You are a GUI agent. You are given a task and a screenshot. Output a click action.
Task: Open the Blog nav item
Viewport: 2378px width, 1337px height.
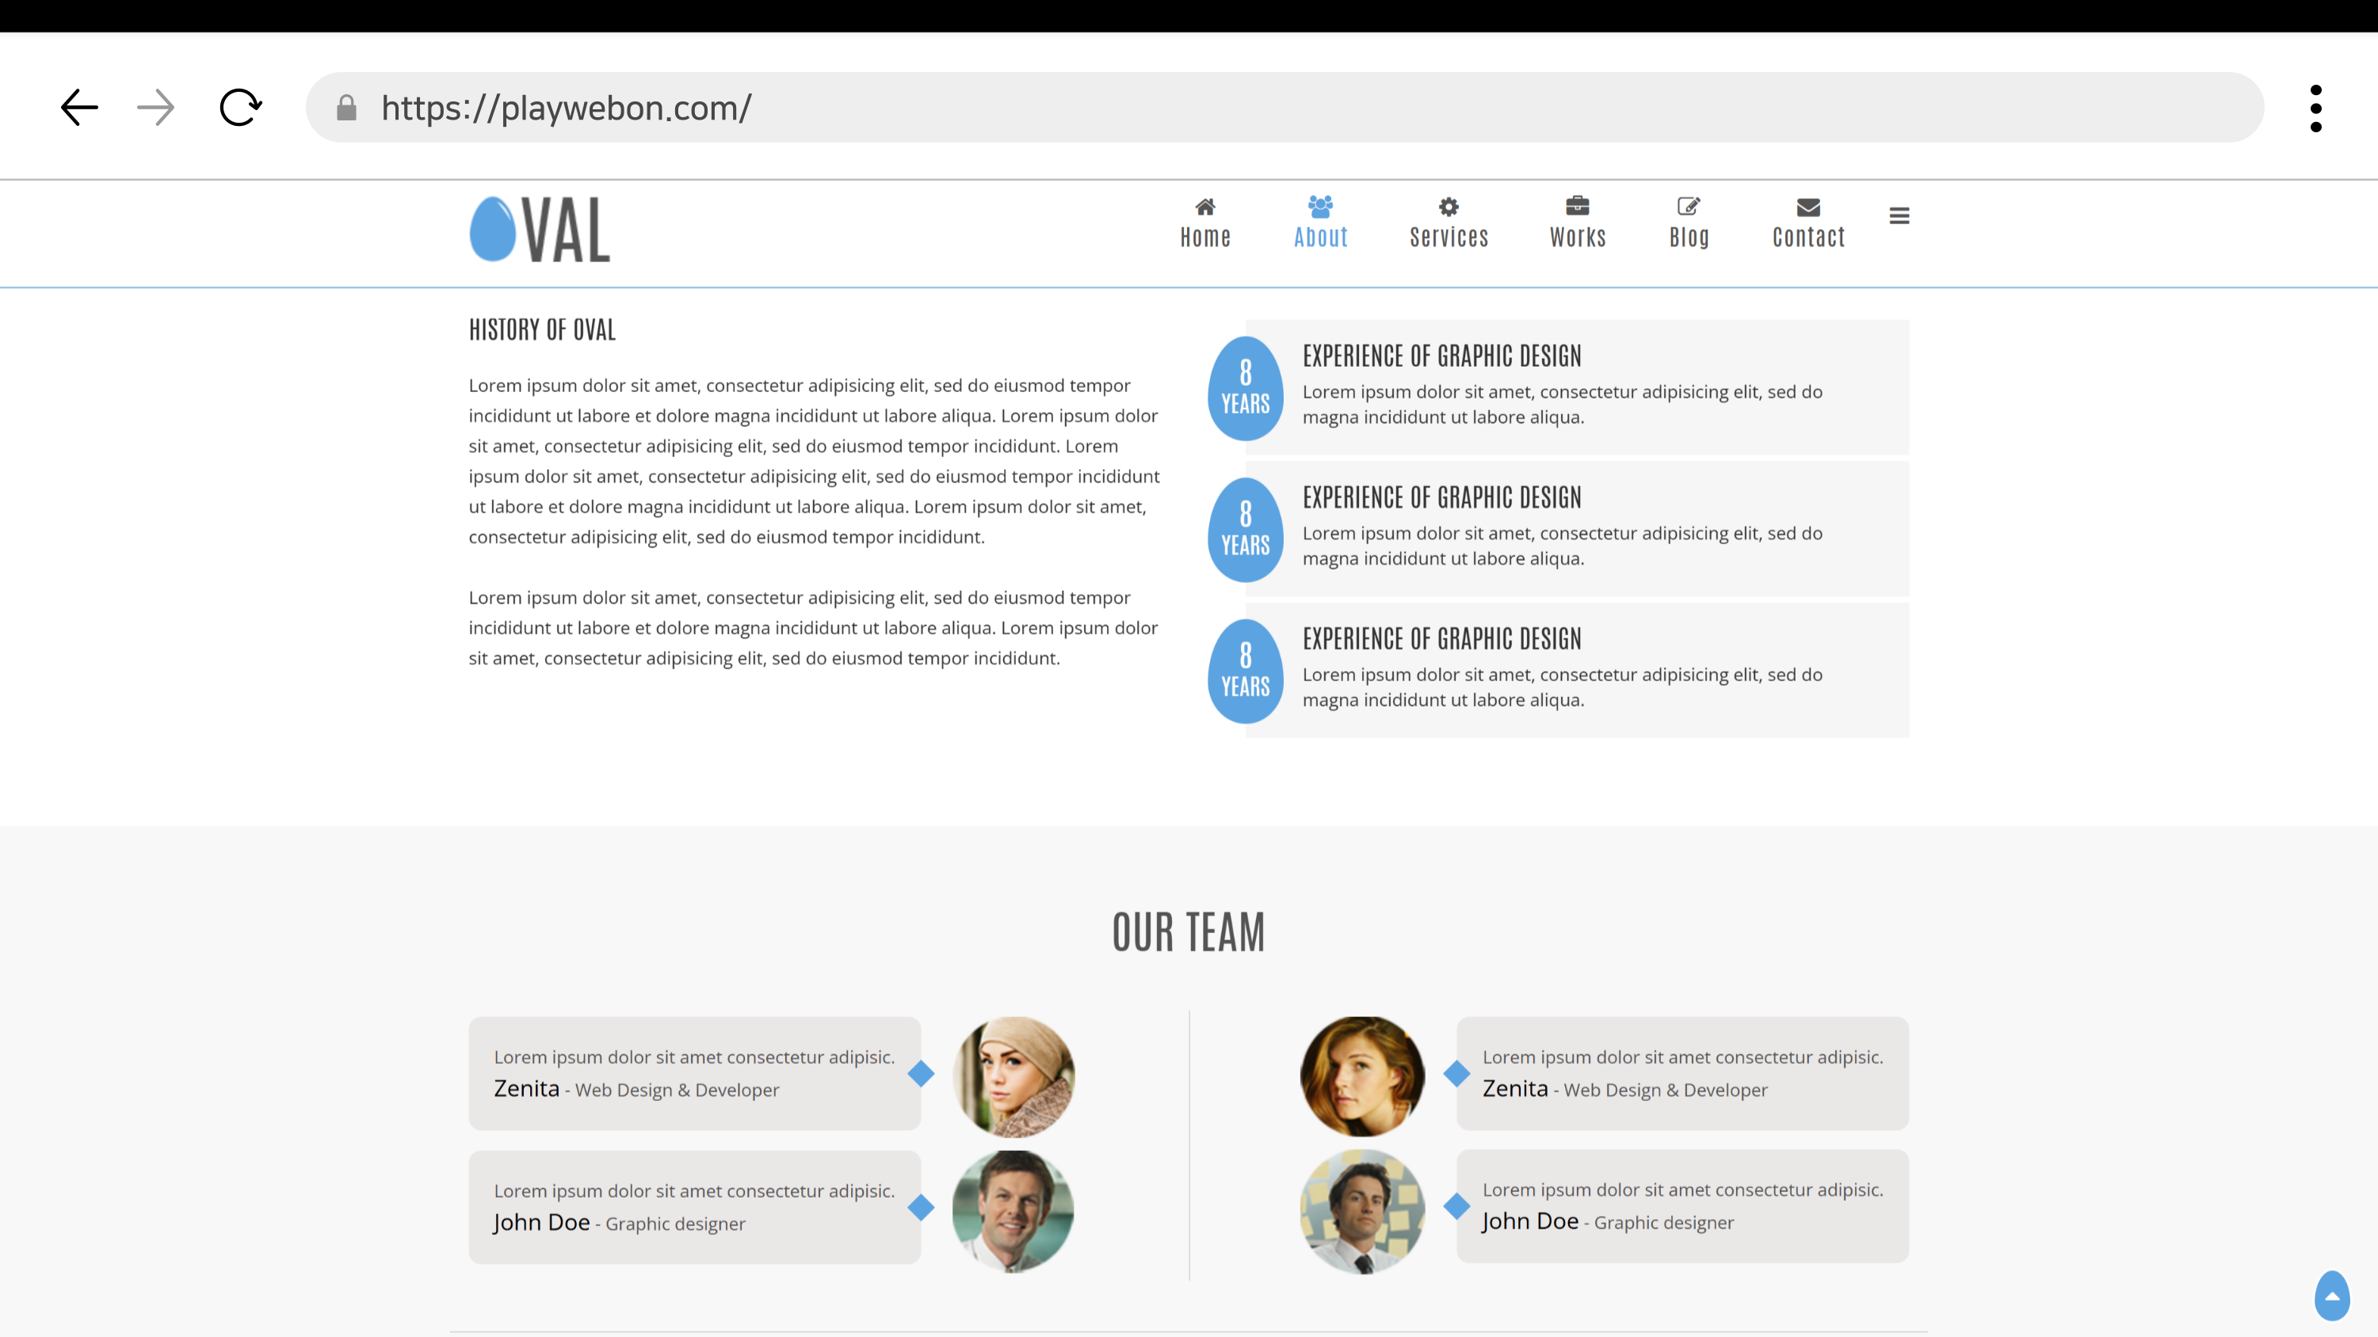pos(1689,223)
